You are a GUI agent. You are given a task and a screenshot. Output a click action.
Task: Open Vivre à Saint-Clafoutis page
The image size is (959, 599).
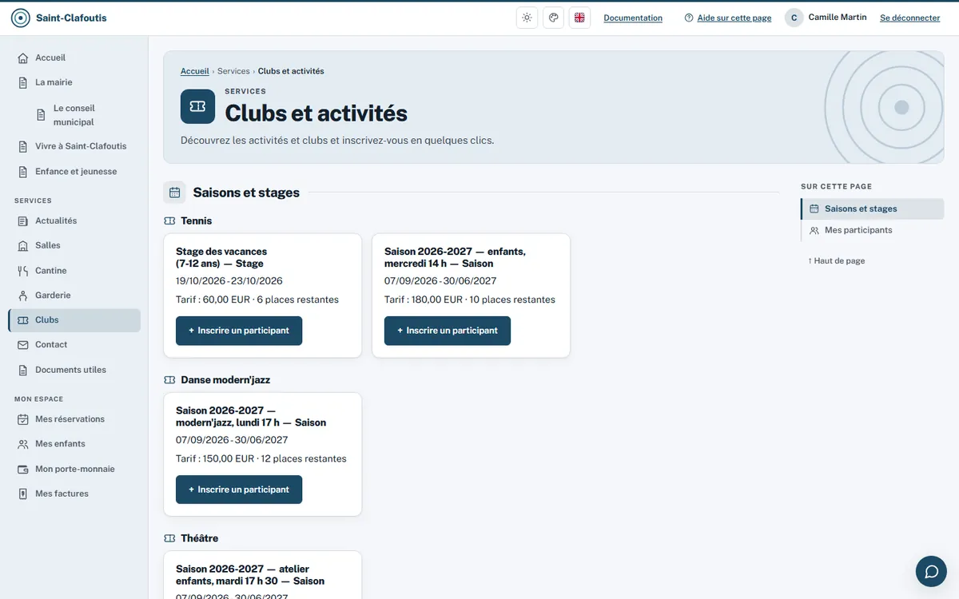(x=74, y=146)
